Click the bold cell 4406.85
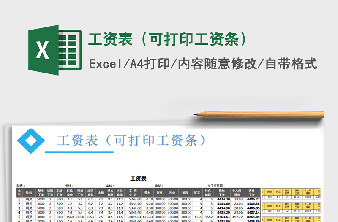The image size is (338, 222). tap(251, 208)
